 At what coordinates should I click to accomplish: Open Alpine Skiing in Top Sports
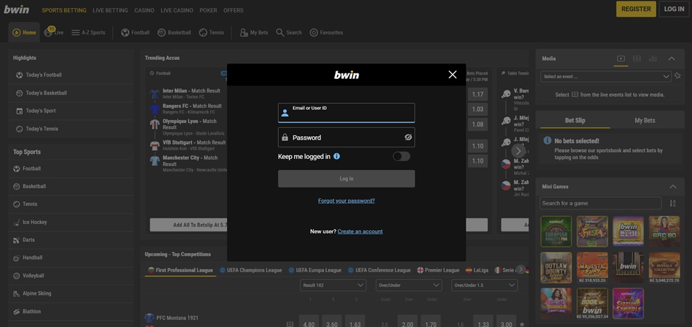pos(71,294)
